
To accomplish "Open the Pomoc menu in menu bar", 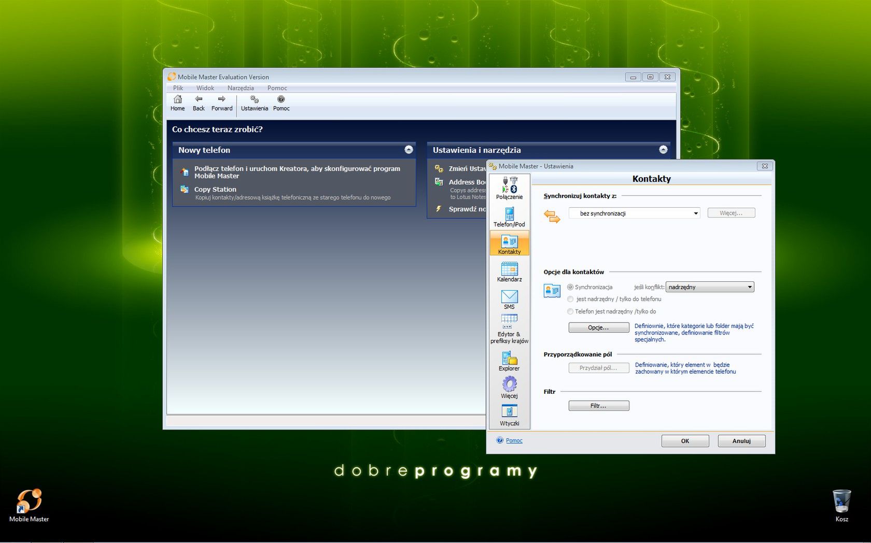I will pyautogui.click(x=277, y=88).
